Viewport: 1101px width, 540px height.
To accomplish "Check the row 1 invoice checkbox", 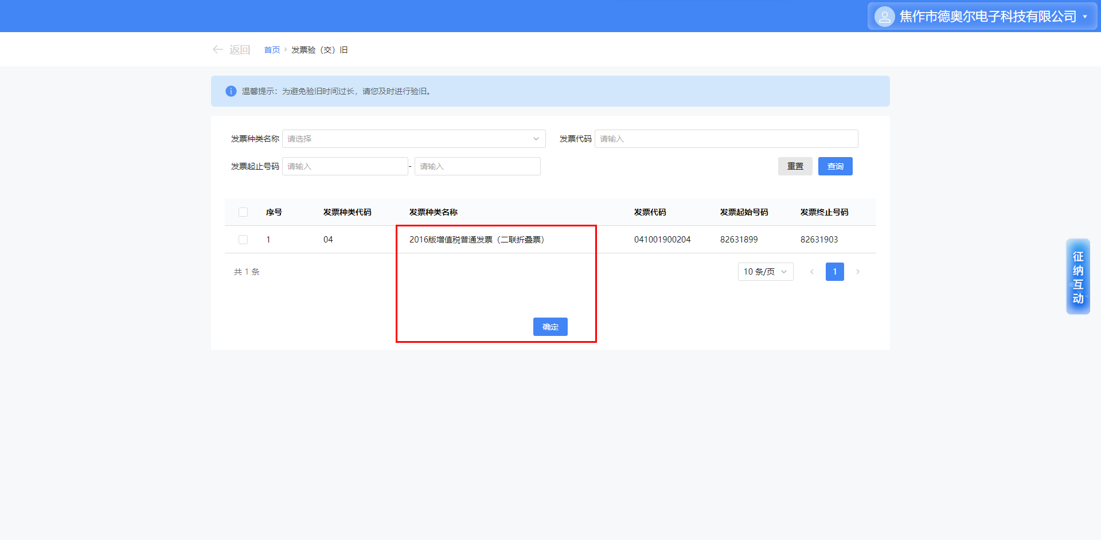I will point(243,240).
